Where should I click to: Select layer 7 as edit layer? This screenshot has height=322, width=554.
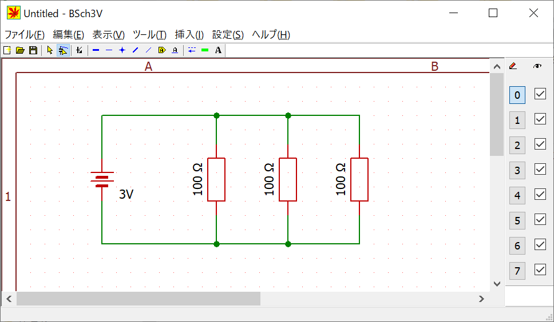517,271
